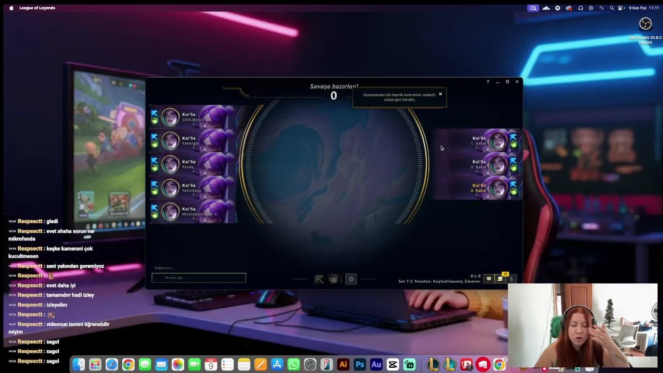The width and height of the screenshot is (663, 373).
Task: Click blue summoner spell icon for Yelimhanu
Action: point(154,184)
